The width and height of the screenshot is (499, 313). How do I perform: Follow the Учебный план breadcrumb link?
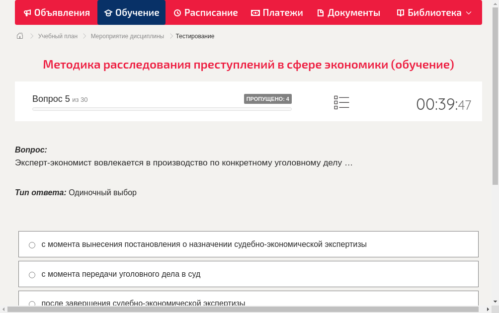click(x=57, y=36)
